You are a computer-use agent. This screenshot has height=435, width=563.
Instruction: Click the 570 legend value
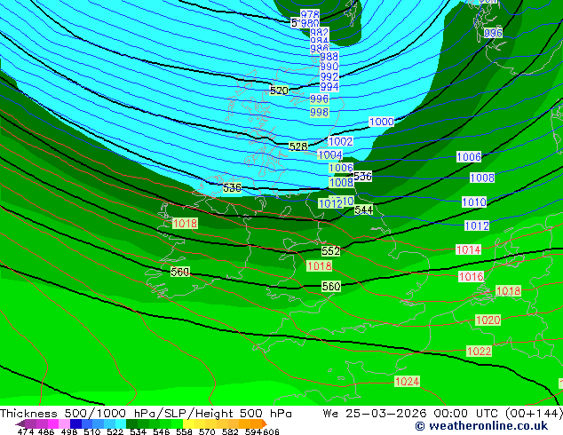pyautogui.click(x=207, y=431)
